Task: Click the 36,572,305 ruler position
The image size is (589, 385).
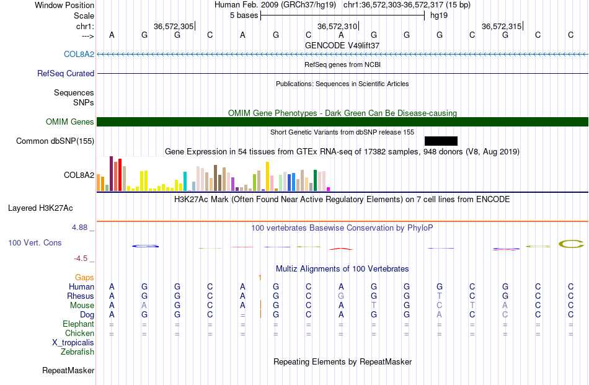Action: [174, 26]
